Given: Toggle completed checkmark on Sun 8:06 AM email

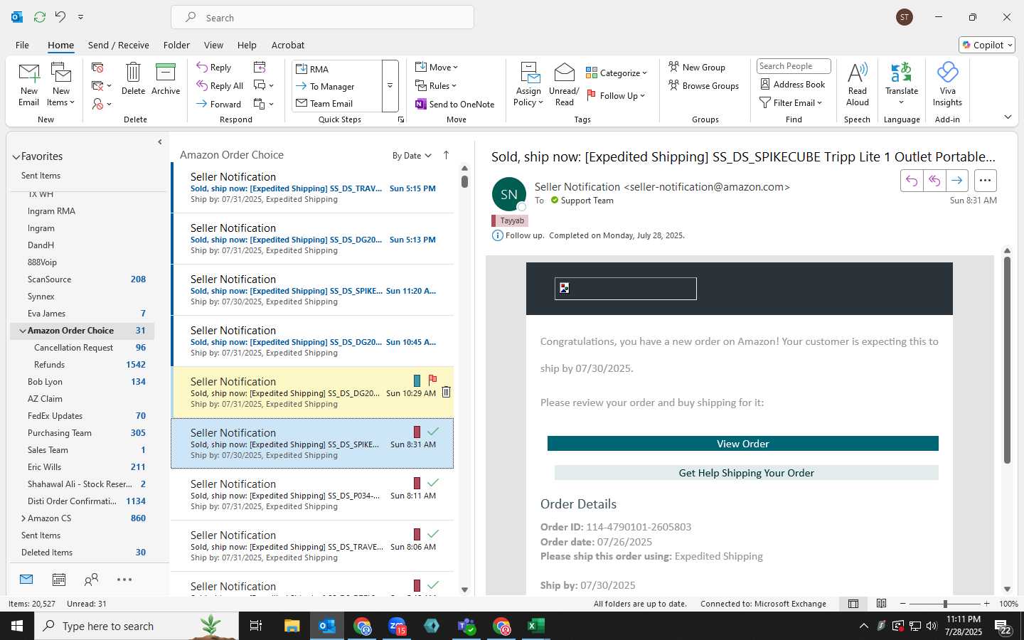Looking at the screenshot, I should [x=433, y=533].
